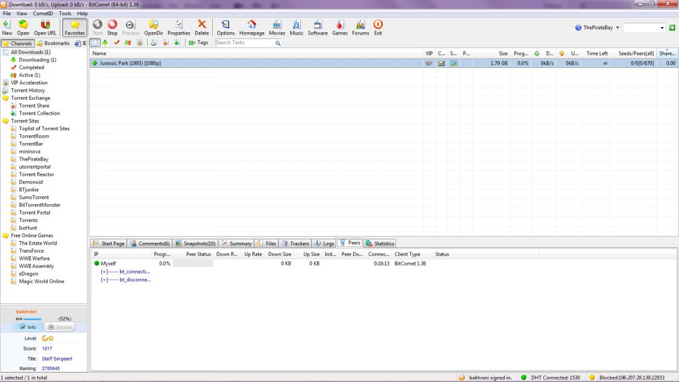
Task: Click the comments envelope icon on Jurassic Park
Action: click(441, 63)
